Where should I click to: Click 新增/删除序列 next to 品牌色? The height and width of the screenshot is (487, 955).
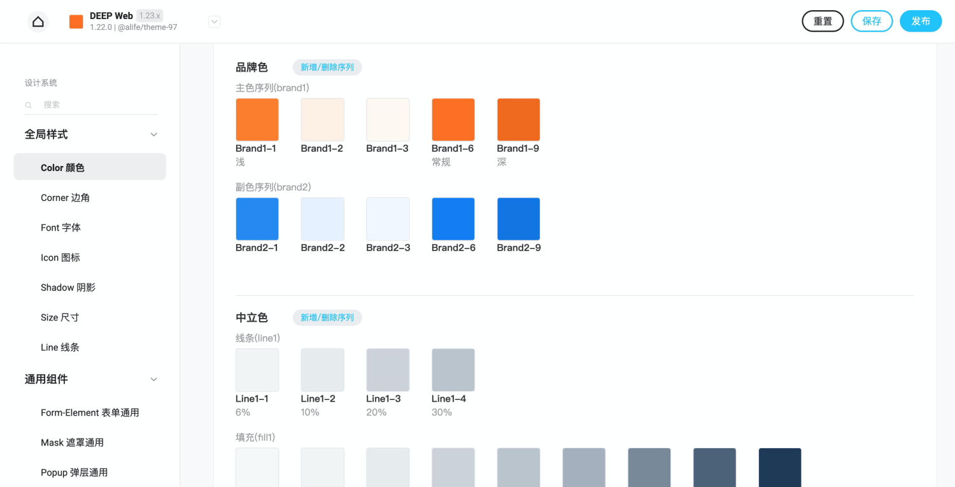pos(327,67)
